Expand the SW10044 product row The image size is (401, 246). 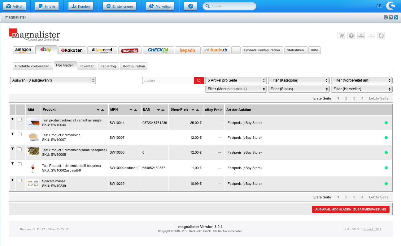coord(13,119)
